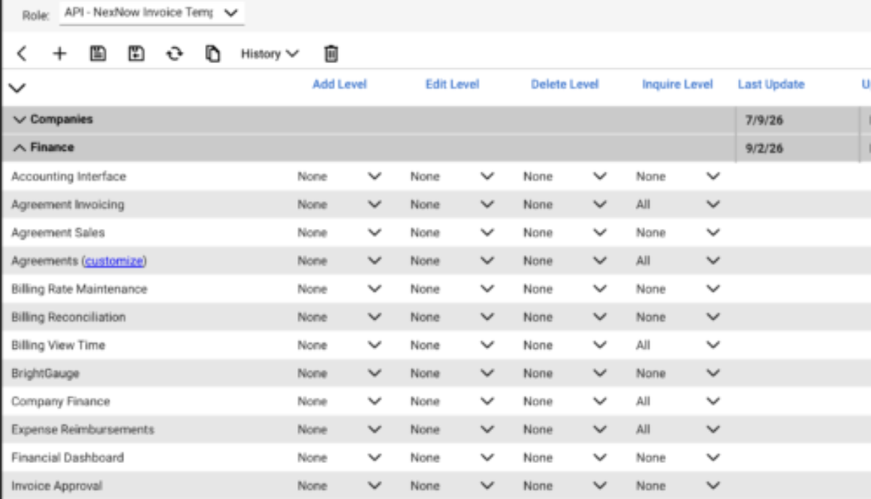Open the History dropdown menu

(x=270, y=54)
